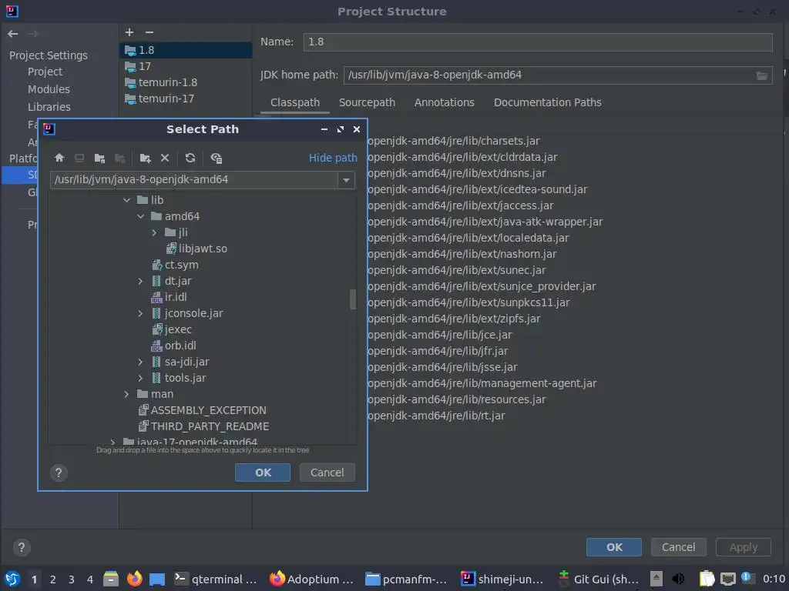Select the charsets.jar classpath entry

tap(453, 142)
